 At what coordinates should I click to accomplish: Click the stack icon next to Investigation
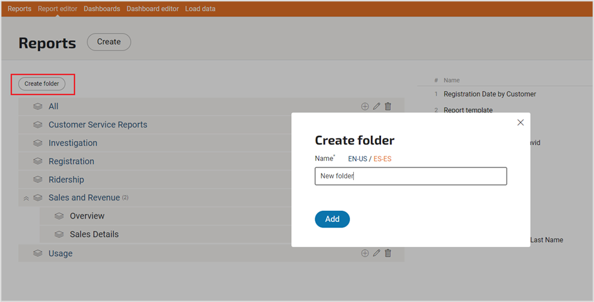click(38, 143)
